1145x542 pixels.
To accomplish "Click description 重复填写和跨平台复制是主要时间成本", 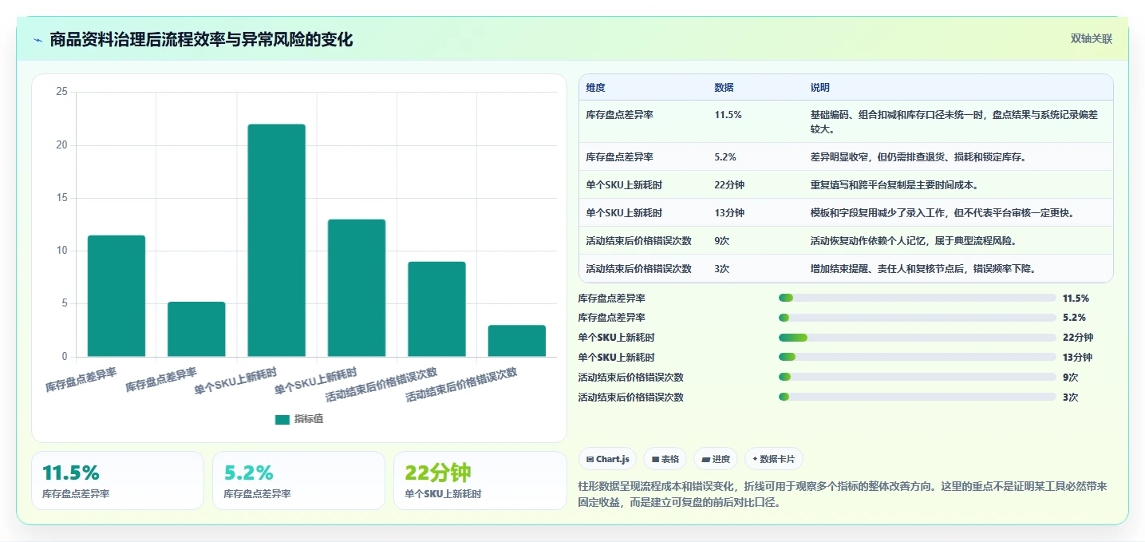I will point(894,185).
